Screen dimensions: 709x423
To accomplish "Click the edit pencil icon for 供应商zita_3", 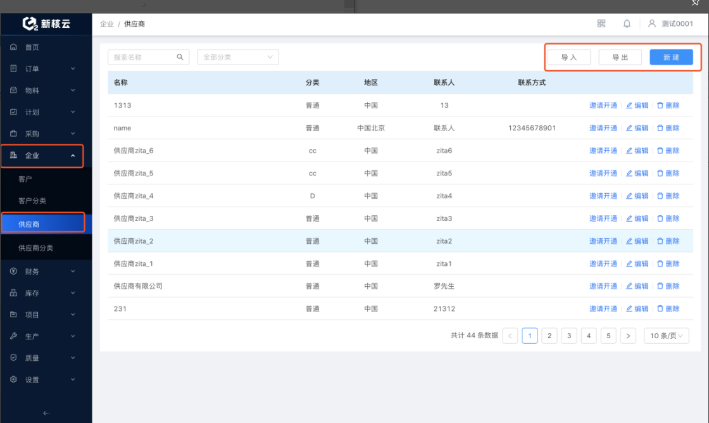I will (x=629, y=218).
